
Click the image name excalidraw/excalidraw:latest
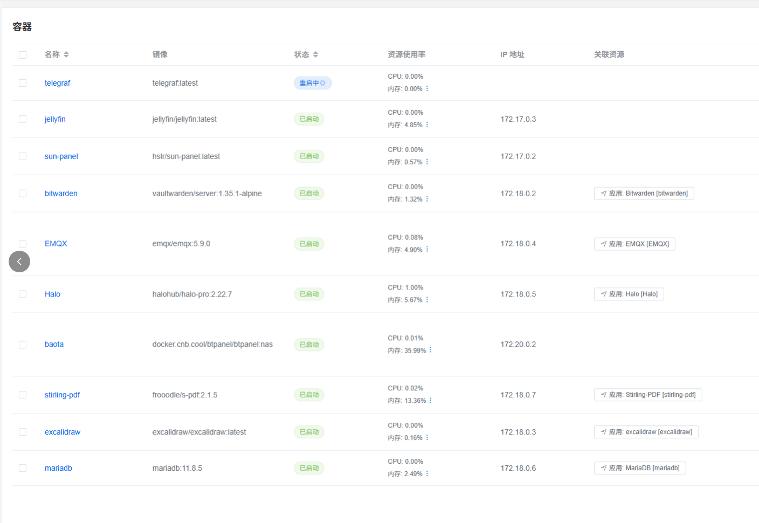[x=199, y=432]
